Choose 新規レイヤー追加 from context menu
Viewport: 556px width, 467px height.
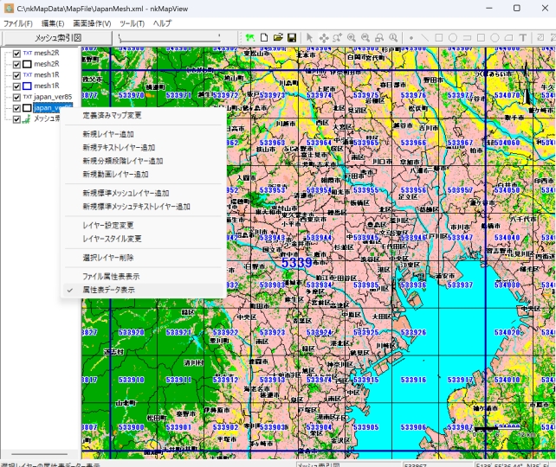click(x=108, y=135)
